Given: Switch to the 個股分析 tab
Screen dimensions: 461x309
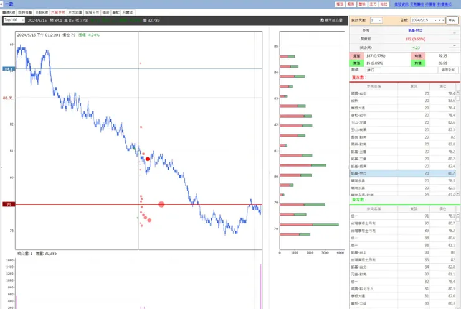Looking at the screenshot, I should tap(92, 12).
